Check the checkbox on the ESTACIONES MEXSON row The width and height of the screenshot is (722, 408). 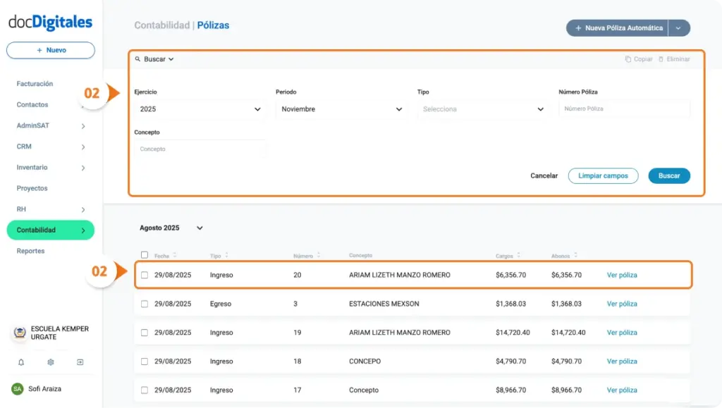point(145,304)
